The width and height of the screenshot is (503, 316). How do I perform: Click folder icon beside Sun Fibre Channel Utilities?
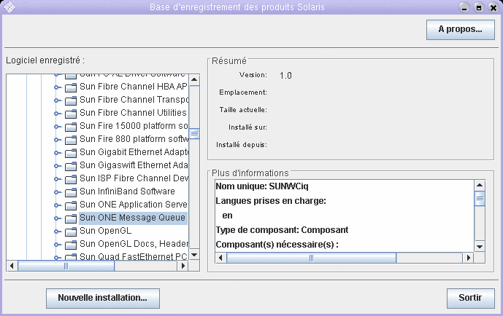(x=71, y=114)
